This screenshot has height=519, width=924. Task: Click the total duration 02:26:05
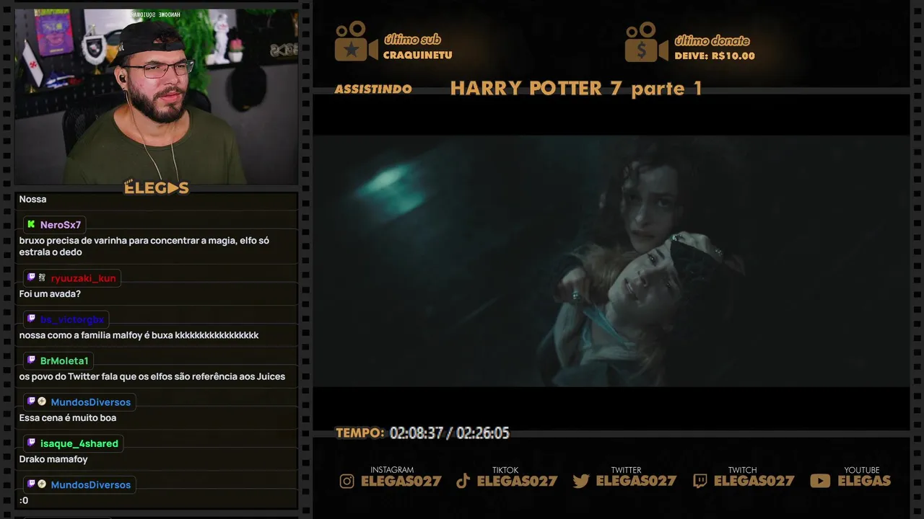pos(483,433)
